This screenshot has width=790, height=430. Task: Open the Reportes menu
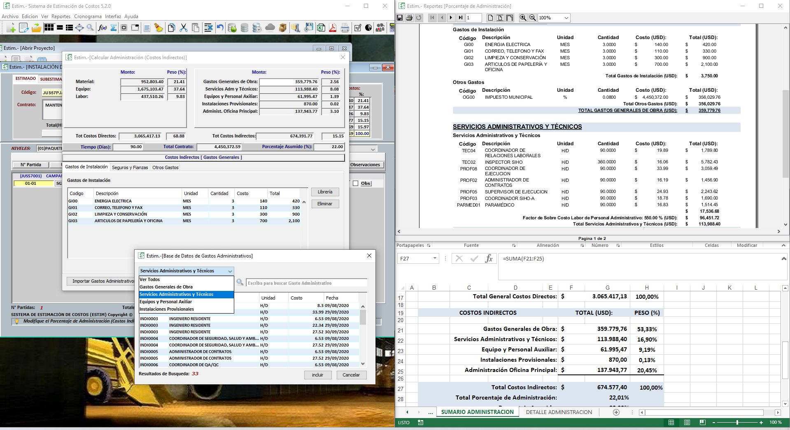[x=61, y=16]
